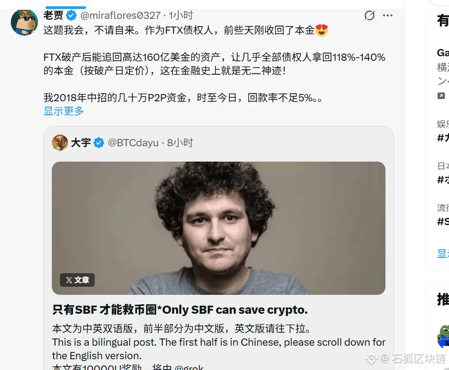Open the @miraflores0327 handle
449x370 pixels.
(120, 15)
